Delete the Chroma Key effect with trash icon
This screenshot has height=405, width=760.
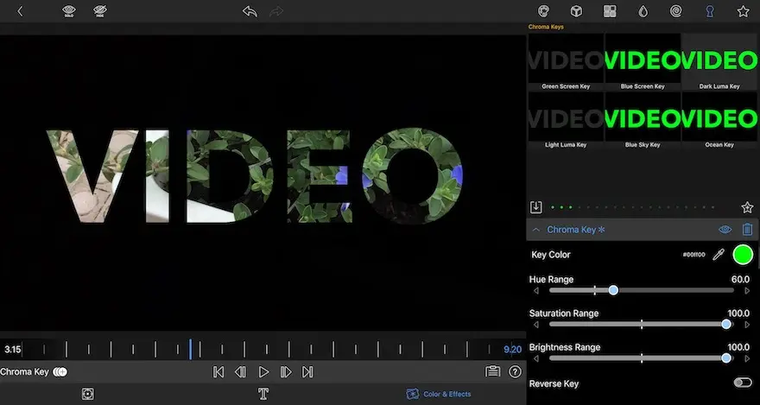747,230
